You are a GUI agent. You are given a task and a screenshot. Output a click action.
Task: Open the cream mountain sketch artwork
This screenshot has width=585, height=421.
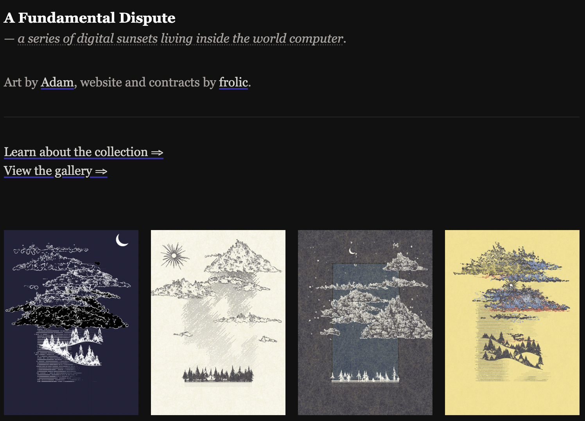[218, 322]
